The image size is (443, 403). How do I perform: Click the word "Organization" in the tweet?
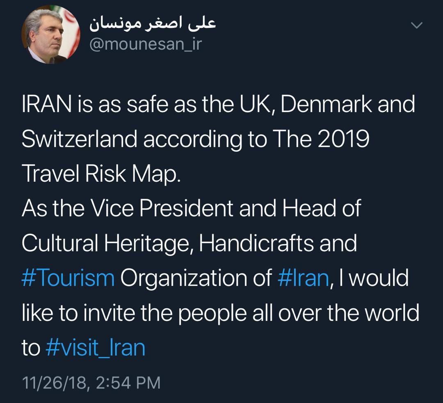click(195, 278)
